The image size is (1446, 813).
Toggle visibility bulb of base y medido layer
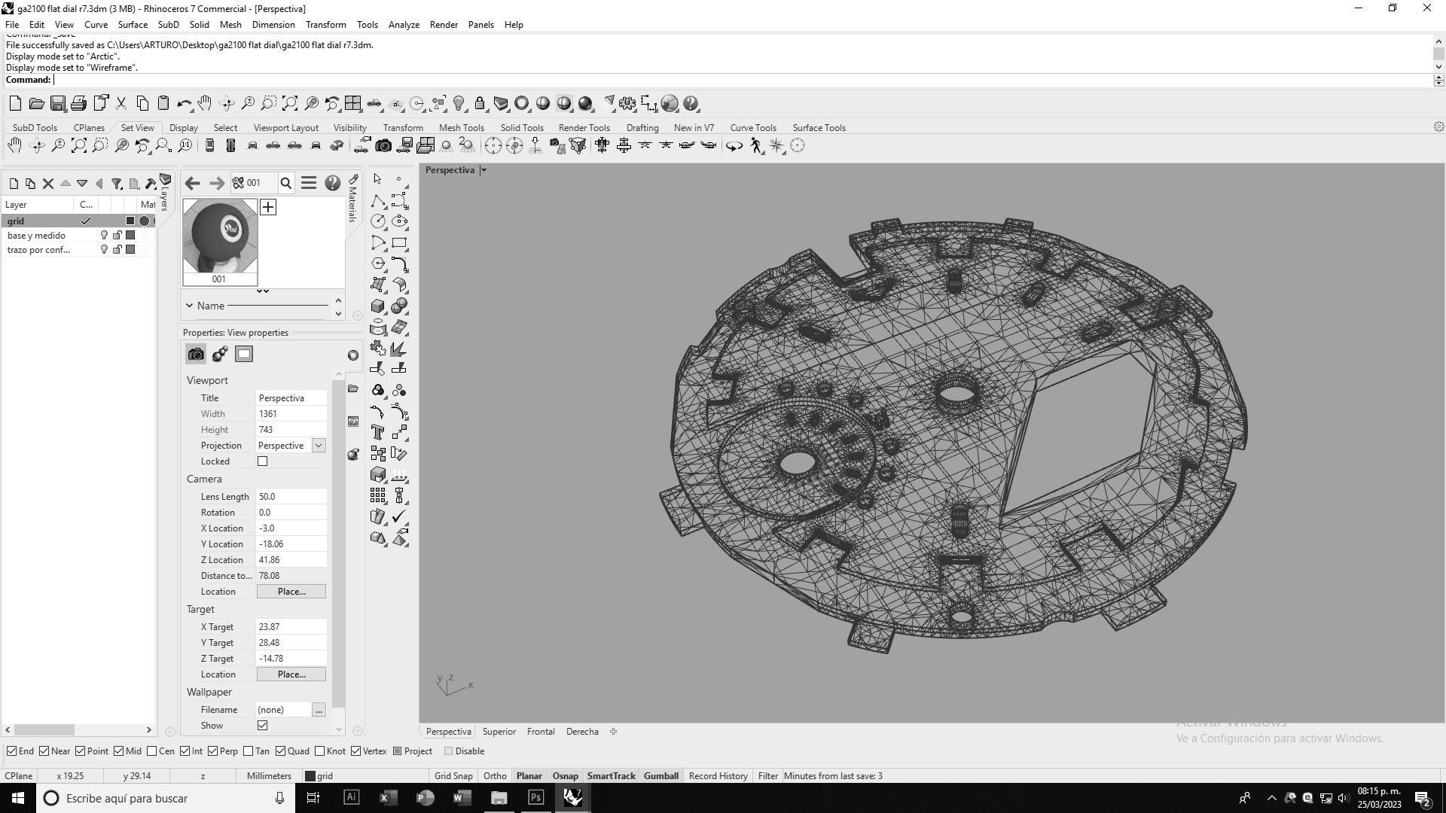104,236
